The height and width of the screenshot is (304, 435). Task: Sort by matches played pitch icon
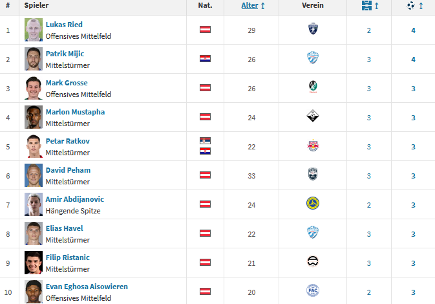(x=368, y=6)
